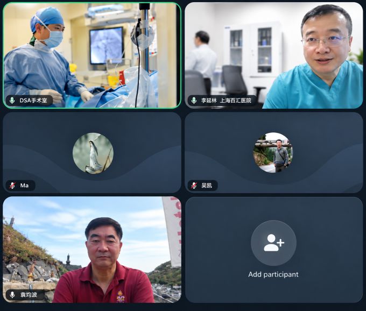This screenshot has height=311, width=366.
Task: Select Ma's bird profile avatar
Action: [93, 153]
